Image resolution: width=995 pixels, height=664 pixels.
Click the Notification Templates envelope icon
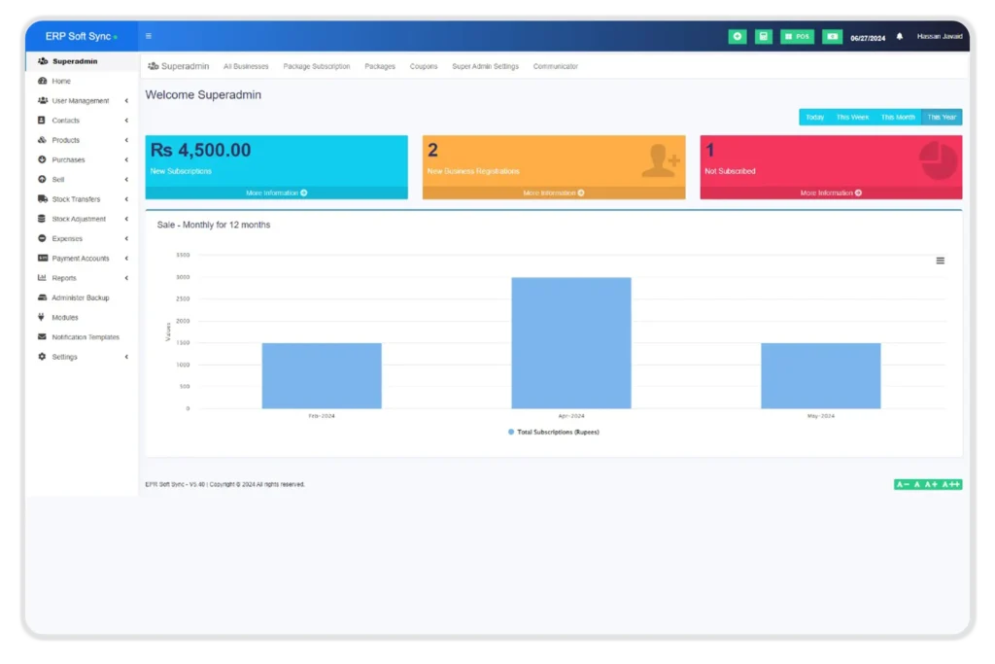coord(42,337)
